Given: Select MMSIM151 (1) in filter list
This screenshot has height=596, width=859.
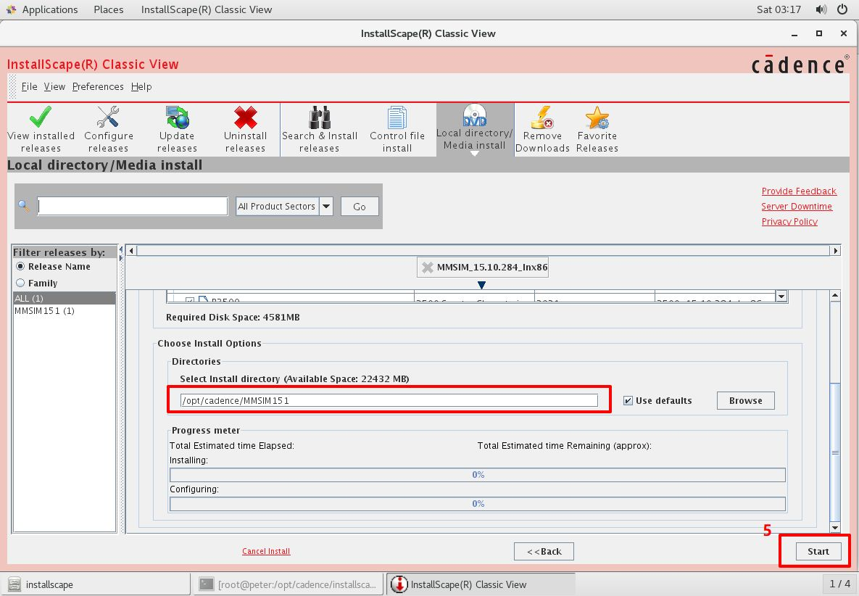Looking at the screenshot, I should [64, 310].
